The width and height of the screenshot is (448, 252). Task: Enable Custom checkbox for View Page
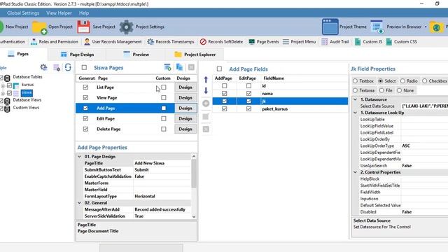pos(163,98)
